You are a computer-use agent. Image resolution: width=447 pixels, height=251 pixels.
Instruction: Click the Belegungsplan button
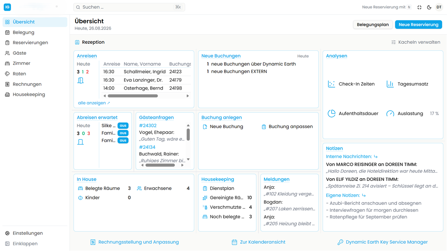tap(373, 24)
